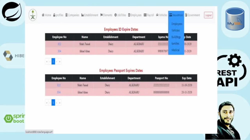Go to previous page of Passport table
This screenshot has height=140, width=250.
(50, 103)
